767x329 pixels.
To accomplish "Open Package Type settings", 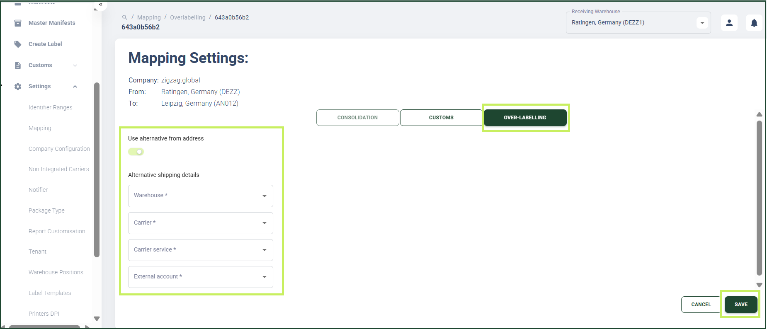I will [46, 210].
